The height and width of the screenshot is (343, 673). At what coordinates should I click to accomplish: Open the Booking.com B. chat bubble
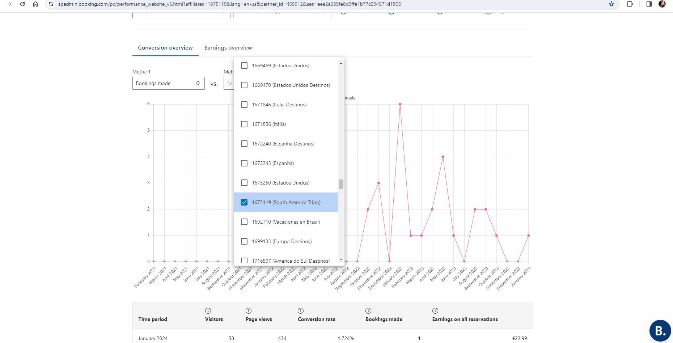point(660,331)
